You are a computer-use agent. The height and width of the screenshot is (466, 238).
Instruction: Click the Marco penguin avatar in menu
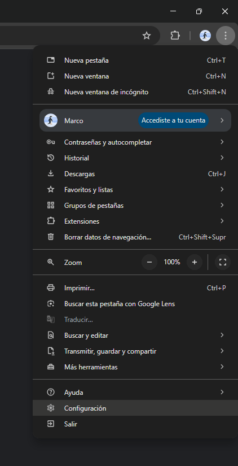click(51, 120)
